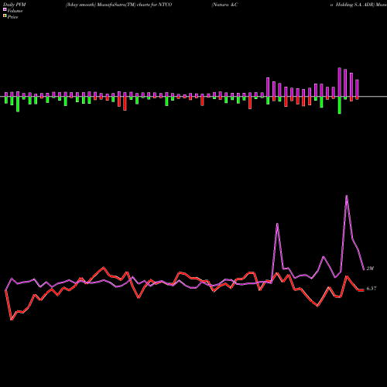Screen dimensions: 387x387
Task: Click the '6.57' price line end label
Action: point(372,289)
